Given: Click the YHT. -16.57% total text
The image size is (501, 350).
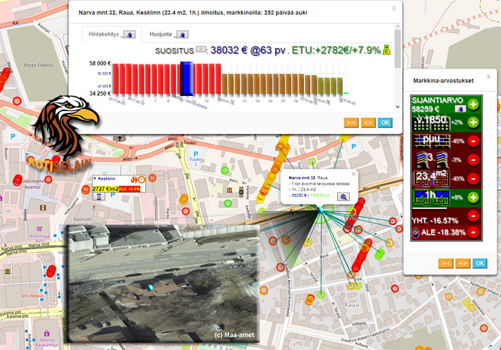Looking at the screenshot, I should [x=435, y=220].
